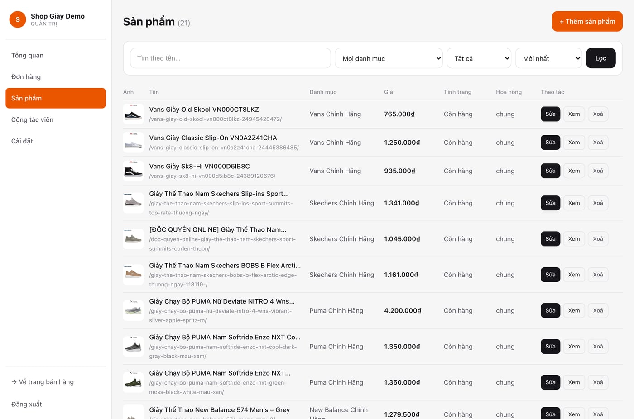Open PUMA Softride Enzo NXT Co... thumbnail
Viewport: 634px width, 419px height.
[x=133, y=347]
